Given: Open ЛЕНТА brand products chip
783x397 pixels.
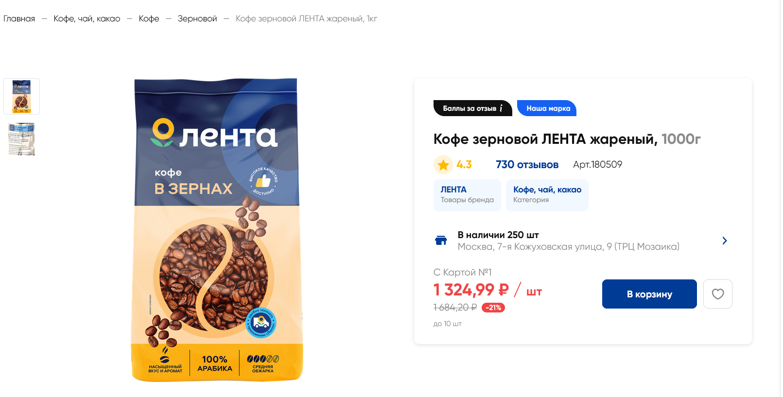Looking at the screenshot, I should point(467,195).
